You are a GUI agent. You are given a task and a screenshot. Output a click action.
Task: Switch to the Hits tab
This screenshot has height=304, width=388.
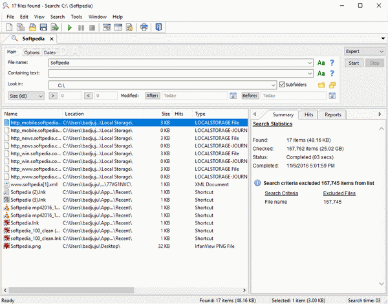pyautogui.click(x=308, y=114)
